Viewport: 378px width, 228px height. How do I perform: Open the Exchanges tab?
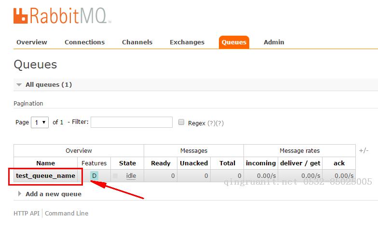tap(187, 42)
